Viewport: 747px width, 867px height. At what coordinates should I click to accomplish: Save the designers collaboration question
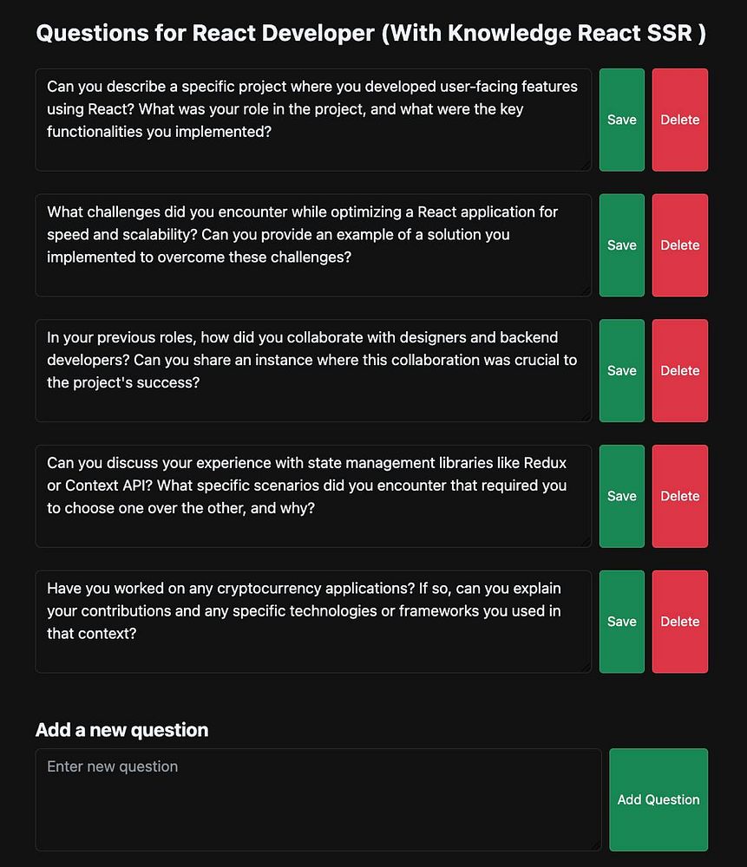coord(621,371)
